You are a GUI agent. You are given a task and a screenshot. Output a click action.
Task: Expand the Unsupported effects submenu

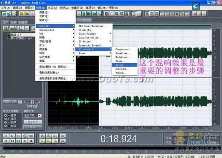point(55,30)
